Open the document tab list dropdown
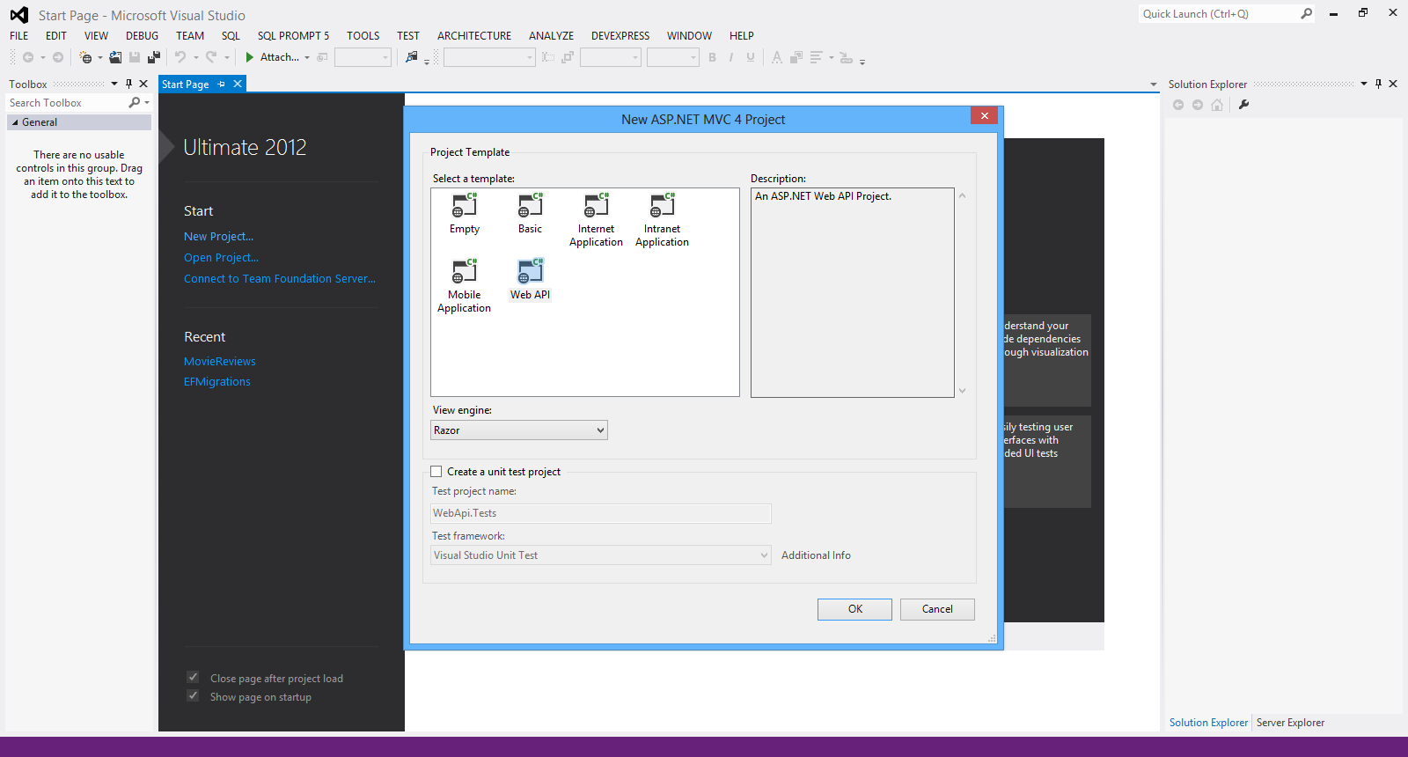The width and height of the screenshot is (1408, 757). (x=1154, y=85)
